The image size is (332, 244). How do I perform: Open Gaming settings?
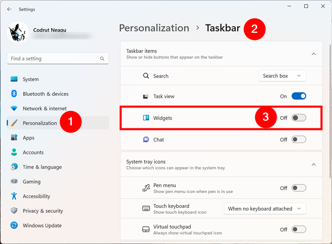coord(58,182)
